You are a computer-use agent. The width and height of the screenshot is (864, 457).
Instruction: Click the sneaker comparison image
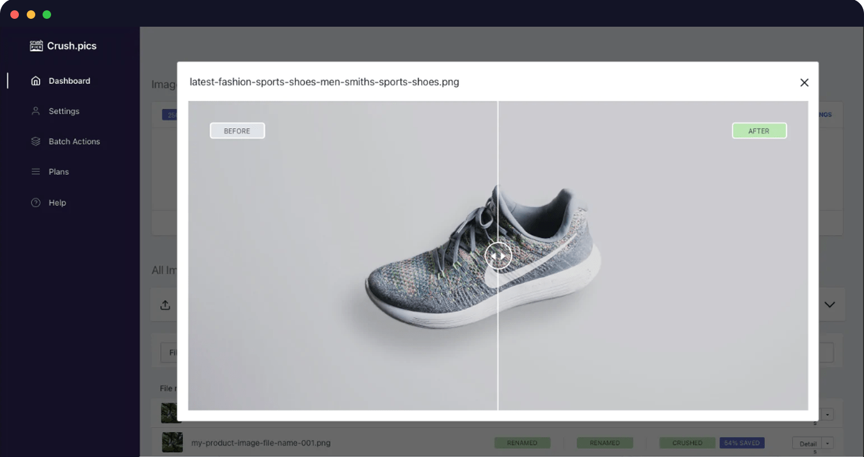click(498, 256)
